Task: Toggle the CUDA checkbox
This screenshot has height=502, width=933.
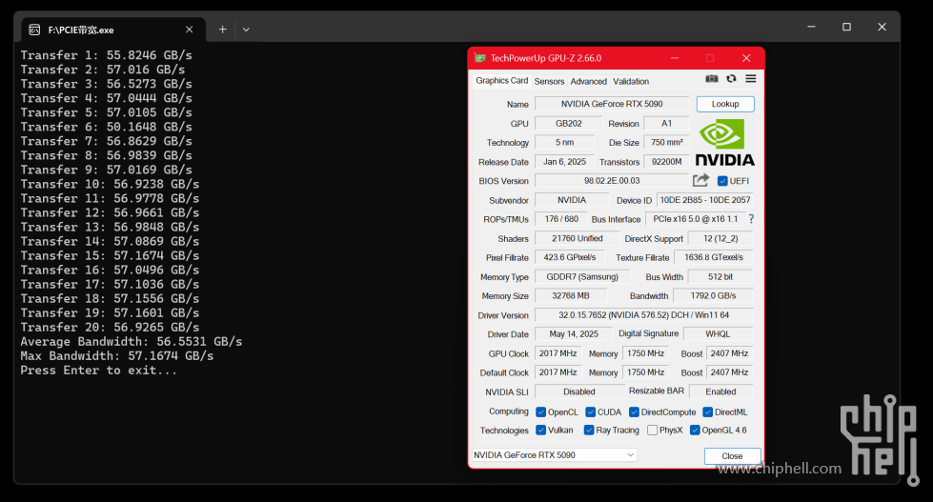Action: click(590, 412)
